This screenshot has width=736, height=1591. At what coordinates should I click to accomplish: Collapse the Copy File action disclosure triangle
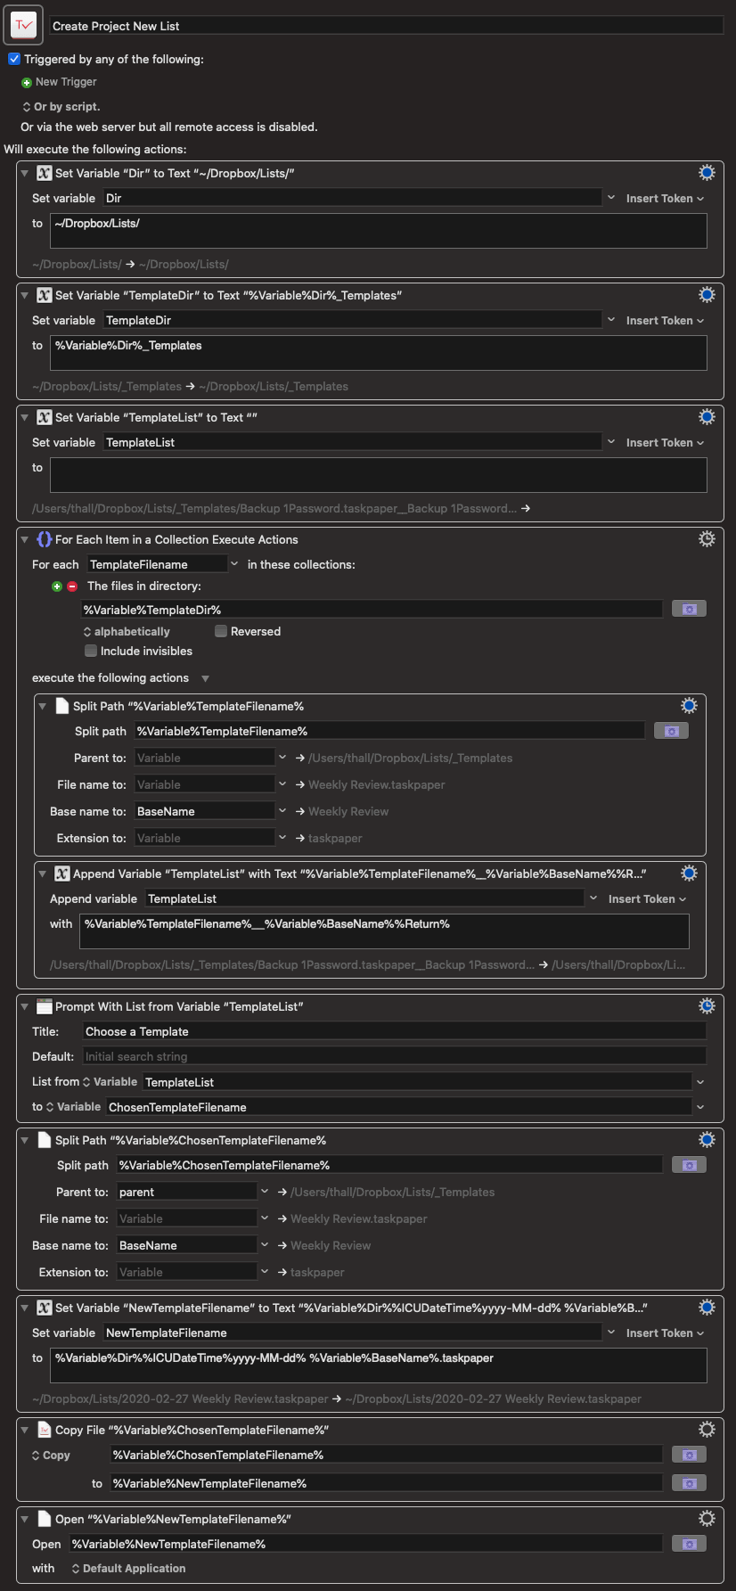coord(25,1430)
